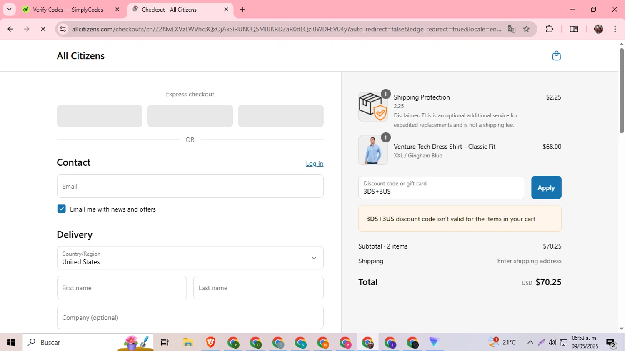The height and width of the screenshot is (351, 625).
Task: Click the invalid discount code warning message
Action: (x=460, y=219)
